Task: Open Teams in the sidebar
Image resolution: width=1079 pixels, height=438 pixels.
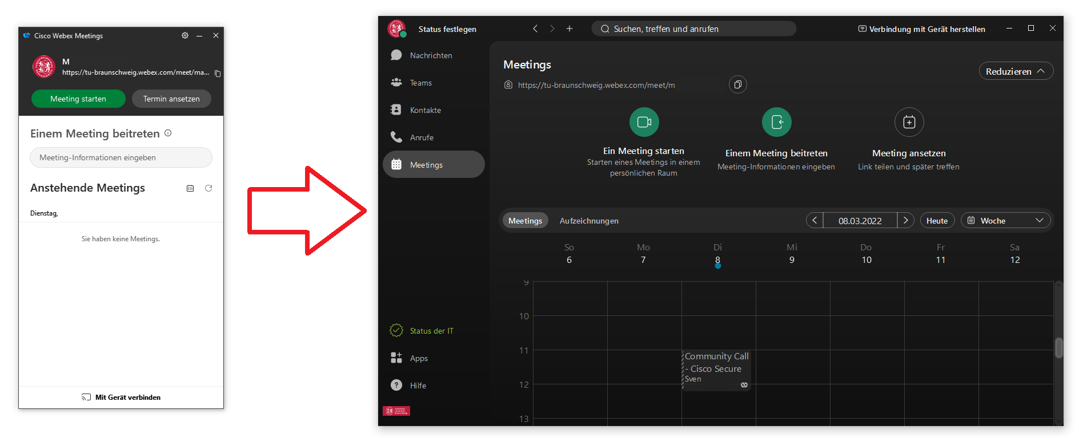Action: (434, 83)
